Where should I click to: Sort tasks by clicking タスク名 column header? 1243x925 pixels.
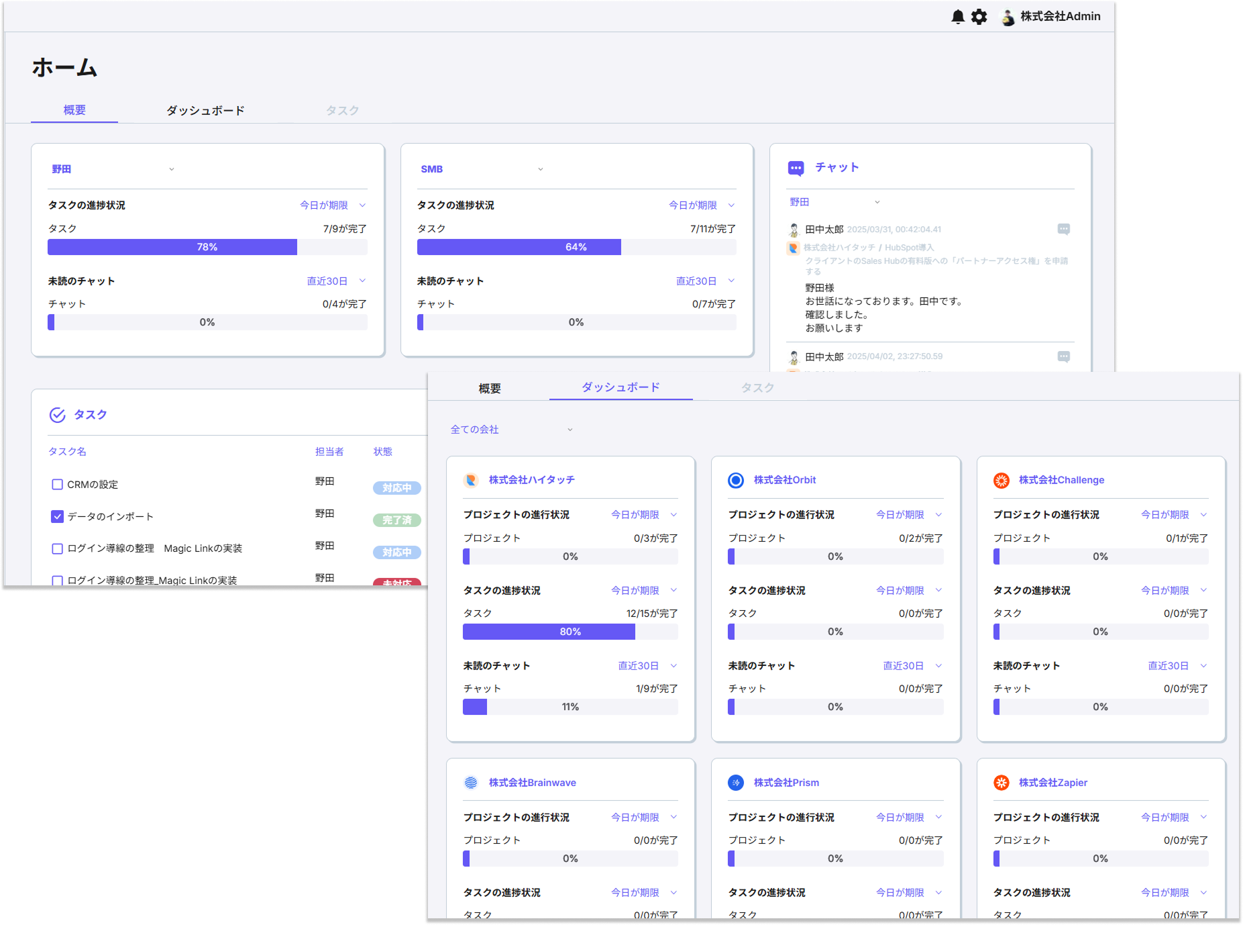coord(66,452)
